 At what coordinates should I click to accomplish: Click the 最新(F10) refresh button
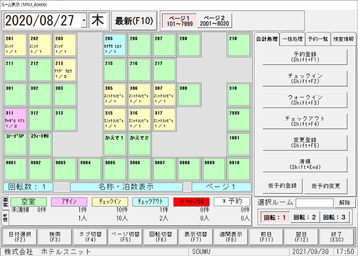134,21
